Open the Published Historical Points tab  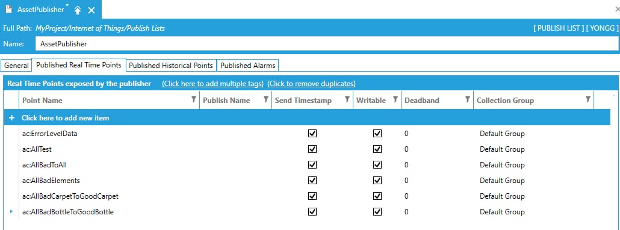pos(171,66)
